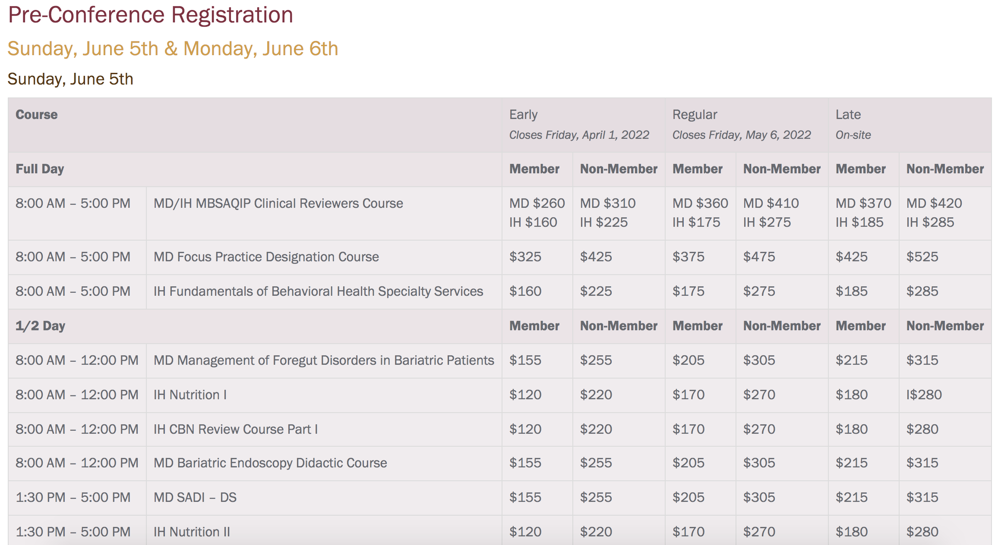Select MD/IH MBSAQIP Clinical Reviewers Course
The width and height of the screenshot is (998, 545).
coord(278,204)
